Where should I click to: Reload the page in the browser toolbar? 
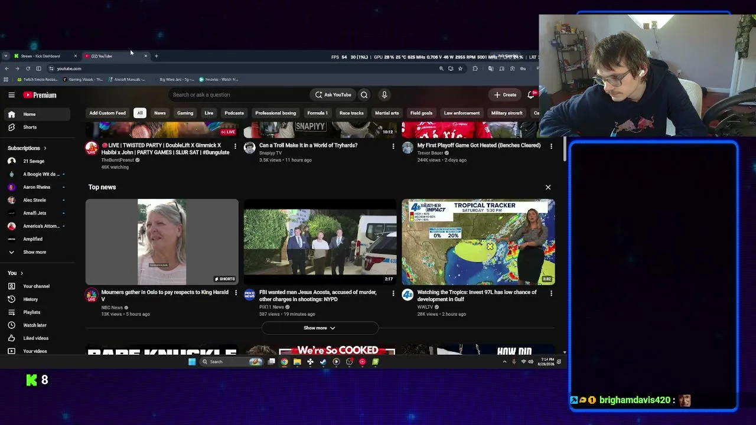(x=28, y=68)
